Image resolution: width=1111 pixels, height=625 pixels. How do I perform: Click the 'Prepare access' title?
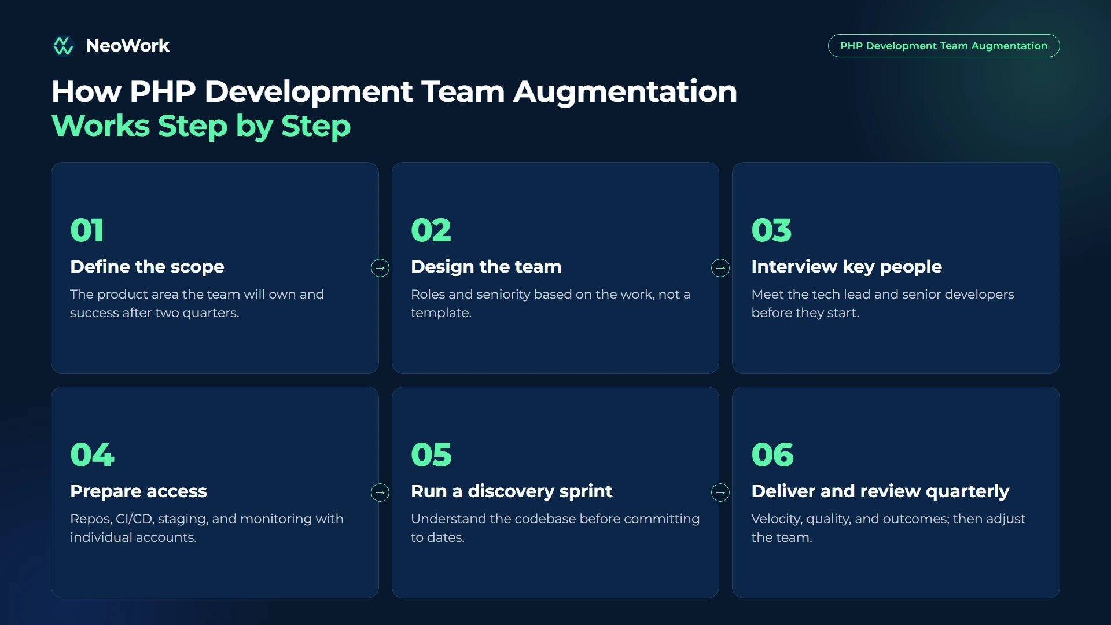pyautogui.click(x=138, y=491)
